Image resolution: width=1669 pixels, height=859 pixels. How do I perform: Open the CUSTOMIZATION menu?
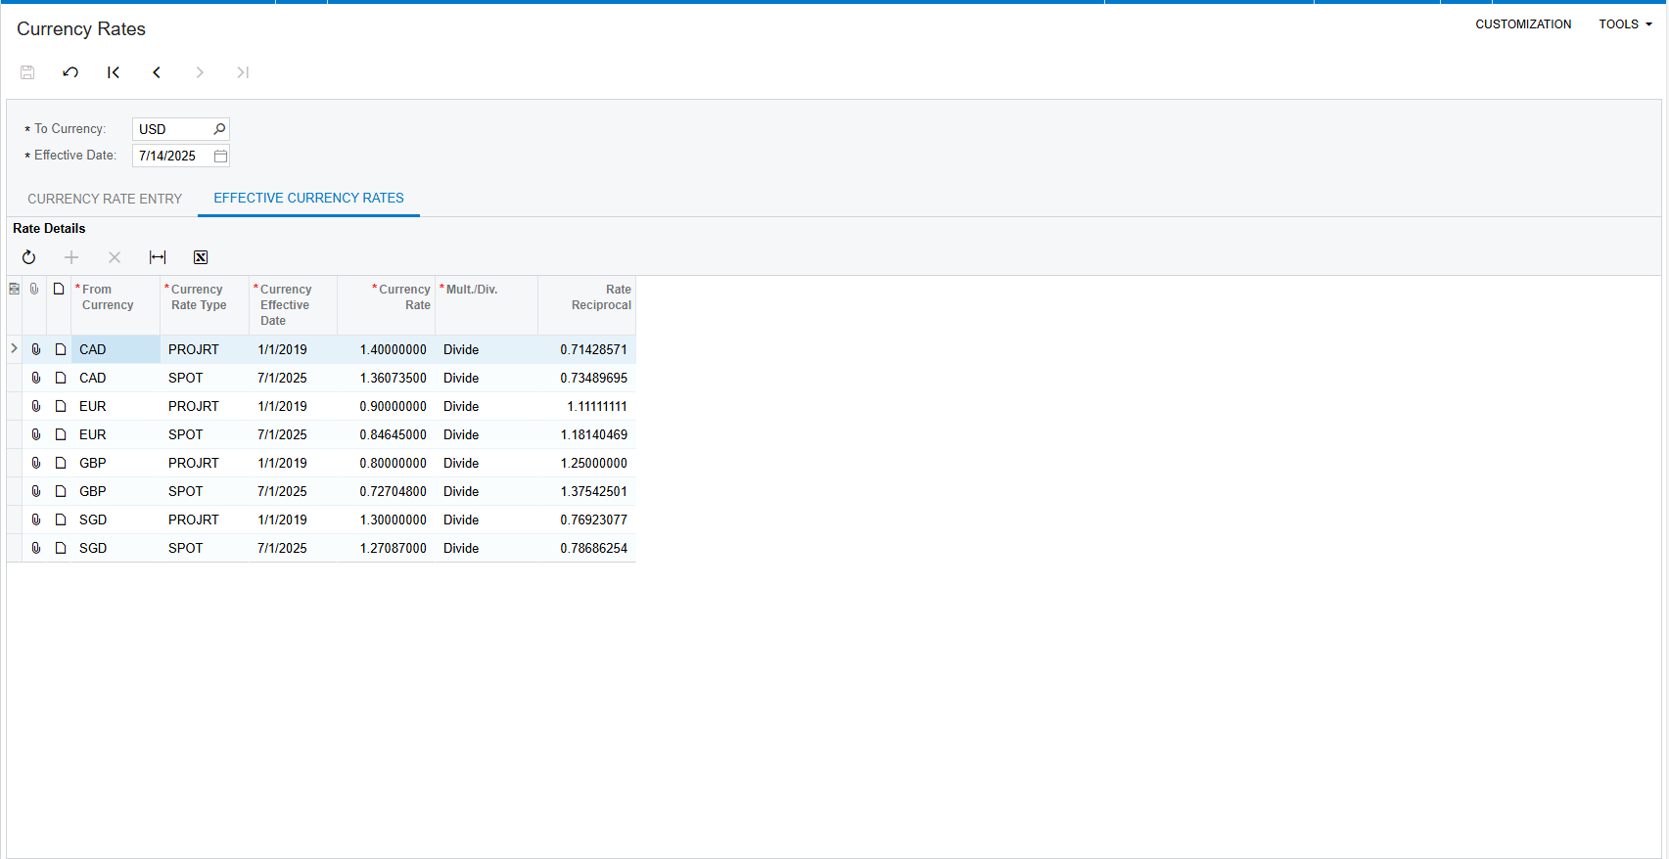click(1523, 24)
